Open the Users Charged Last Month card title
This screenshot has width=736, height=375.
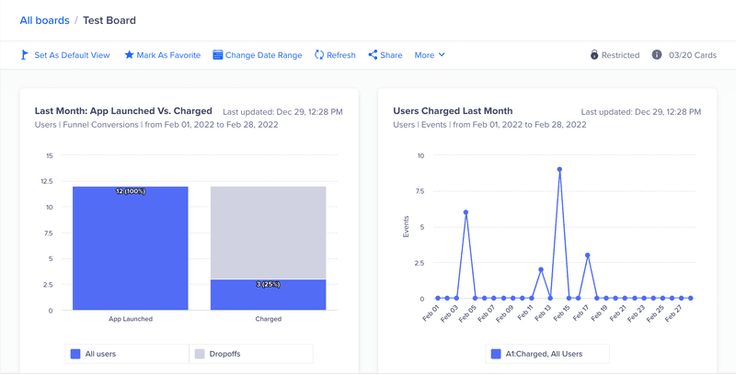453,111
